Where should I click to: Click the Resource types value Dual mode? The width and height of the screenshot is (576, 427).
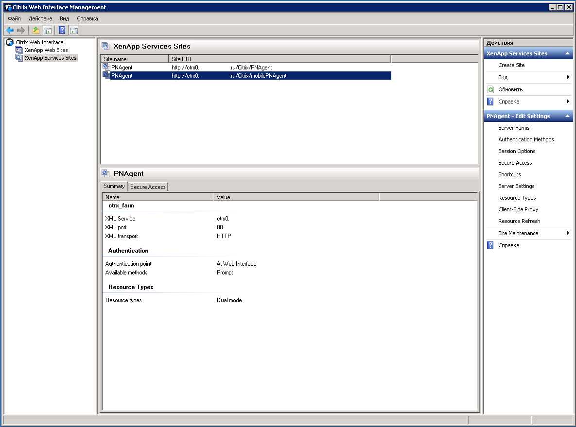(229, 300)
